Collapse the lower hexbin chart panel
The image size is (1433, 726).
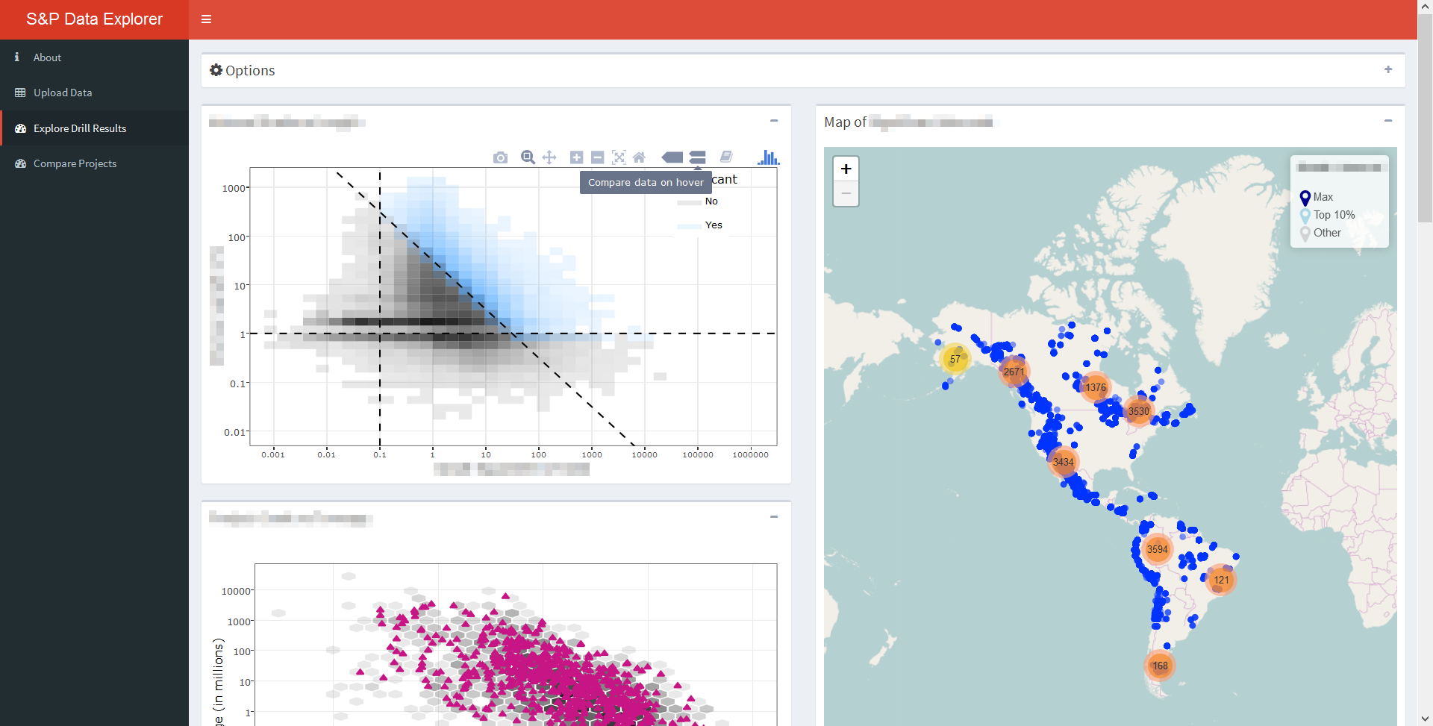click(x=774, y=517)
